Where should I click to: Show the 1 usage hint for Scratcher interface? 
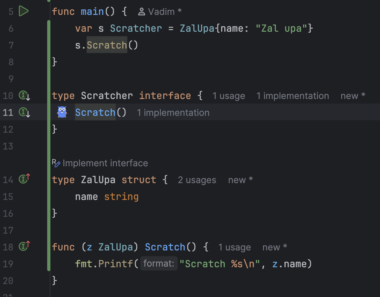coord(229,96)
